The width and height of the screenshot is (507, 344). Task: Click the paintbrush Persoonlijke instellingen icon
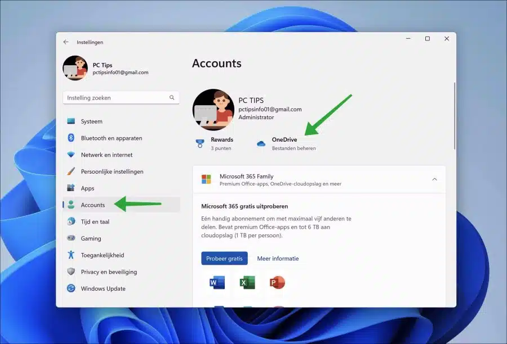pos(71,171)
